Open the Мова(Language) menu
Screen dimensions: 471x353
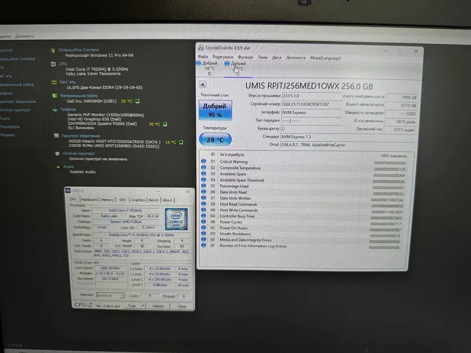[325, 58]
